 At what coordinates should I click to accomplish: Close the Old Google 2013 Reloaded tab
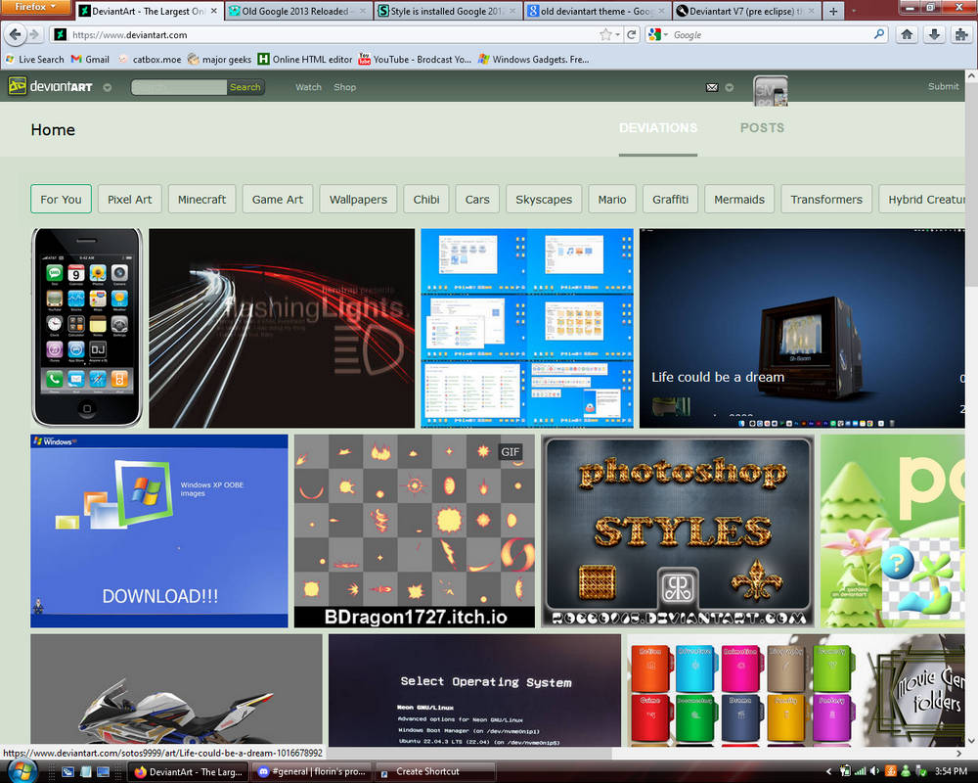[x=362, y=11]
